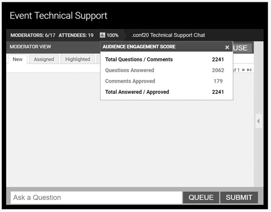This screenshot has height=212, width=271.
Task: Click the SUBMIT button
Action: pyautogui.click(x=239, y=197)
